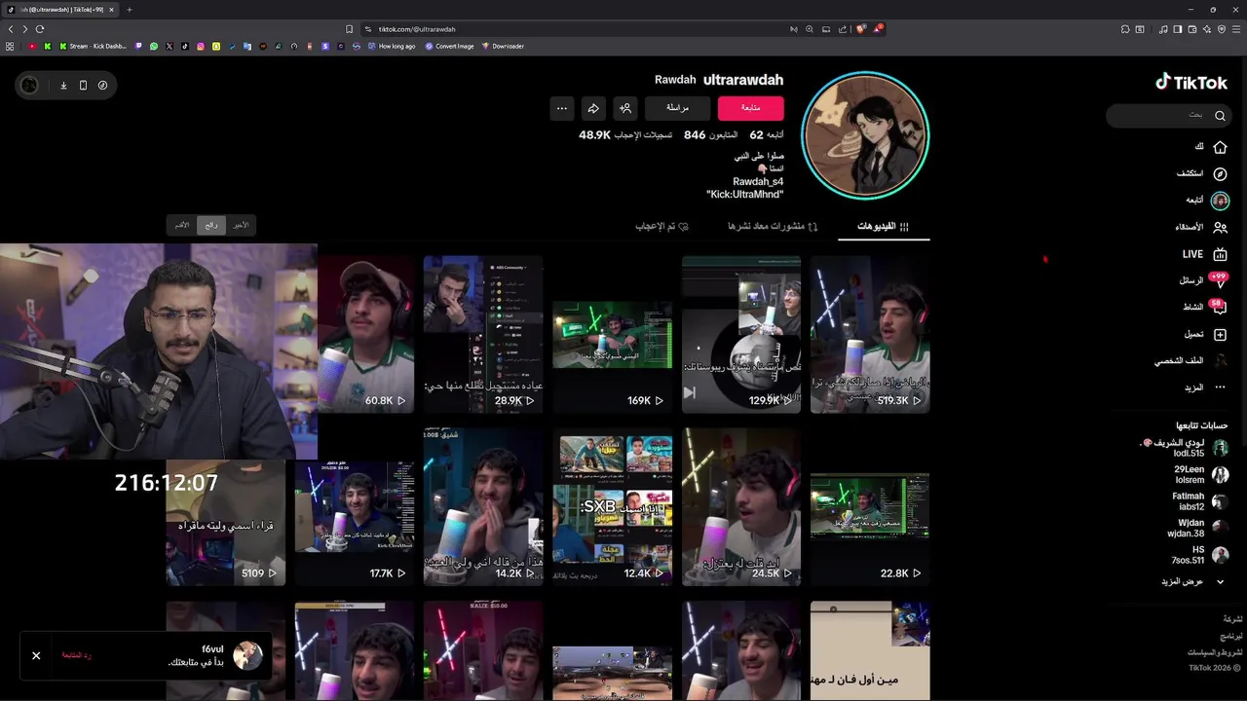Share the ultrarawdah profile via arrow icon
Screen dimensions: 1247x701
click(593, 108)
